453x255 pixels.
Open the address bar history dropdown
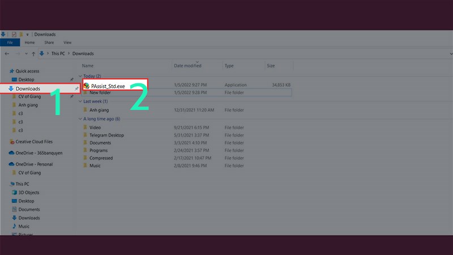click(x=450, y=53)
